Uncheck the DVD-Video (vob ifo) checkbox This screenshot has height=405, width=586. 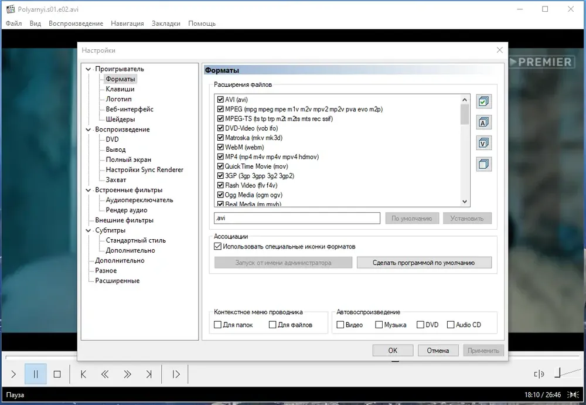click(x=220, y=128)
